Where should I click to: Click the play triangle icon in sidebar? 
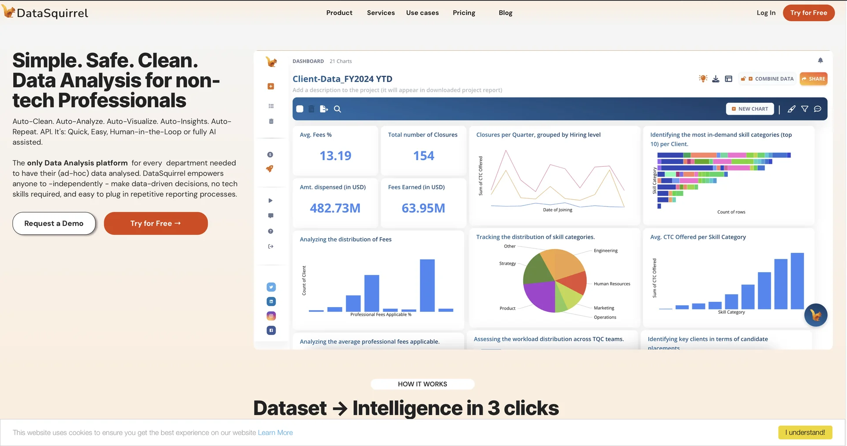tap(270, 201)
